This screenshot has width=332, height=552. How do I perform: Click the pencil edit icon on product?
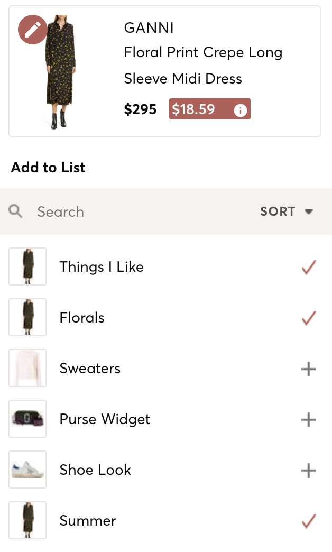(33, 30)
